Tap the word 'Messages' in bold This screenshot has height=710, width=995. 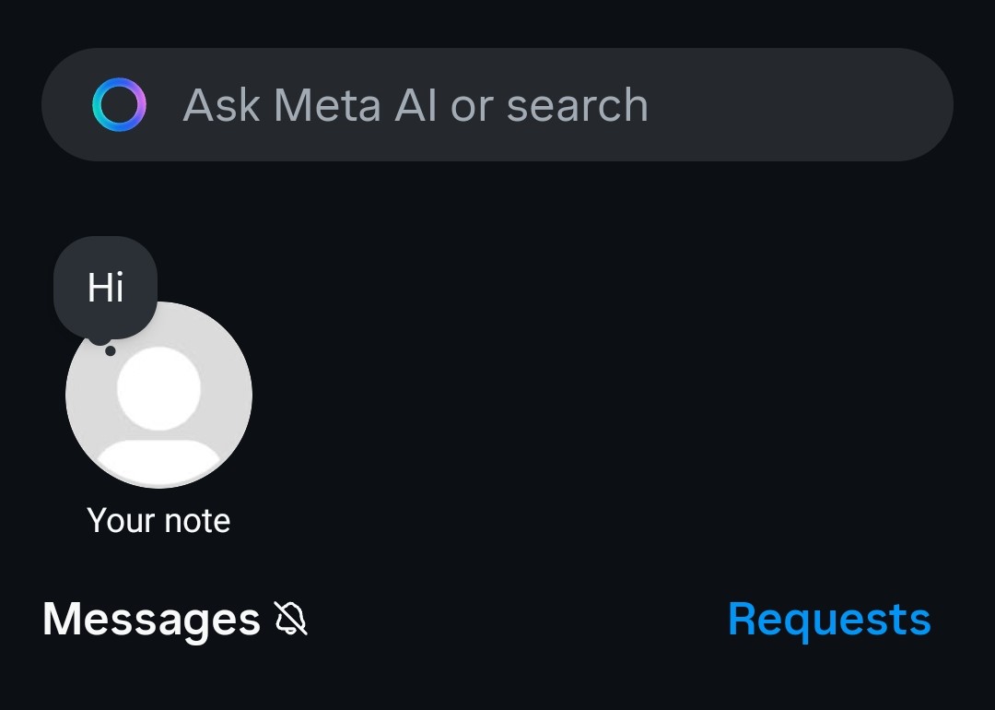tap(151, 620)
